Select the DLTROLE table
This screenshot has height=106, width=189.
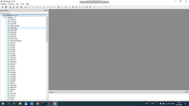(x=12, y=49)
